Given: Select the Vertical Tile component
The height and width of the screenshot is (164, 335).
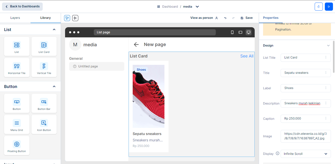Looking at the screenshot, I should (x=44, y=68).
